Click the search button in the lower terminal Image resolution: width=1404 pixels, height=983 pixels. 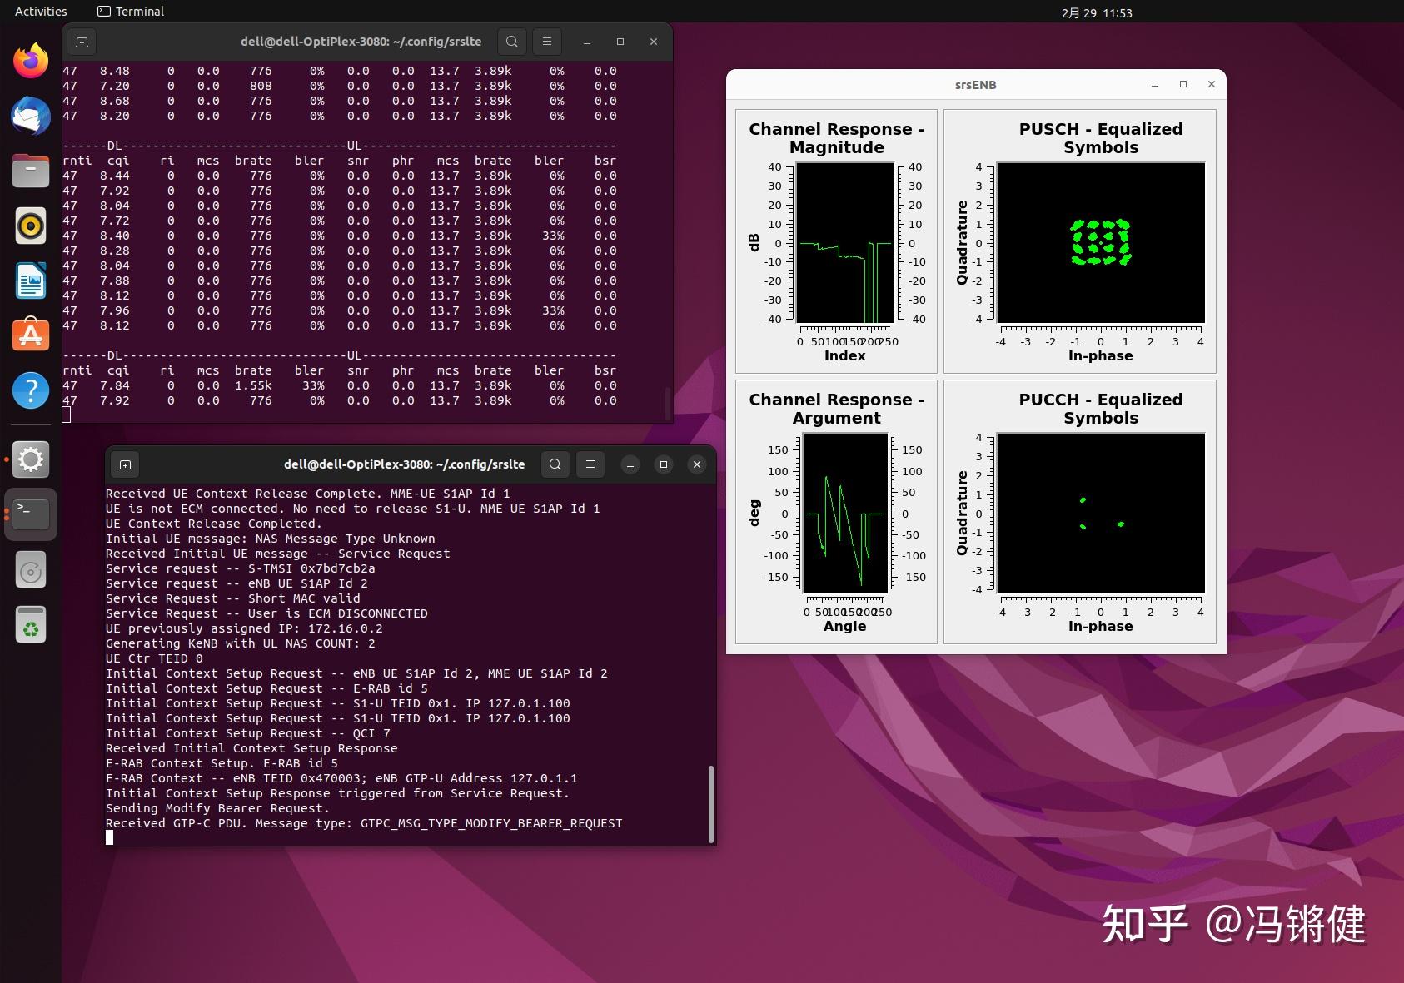pos(555,464)
